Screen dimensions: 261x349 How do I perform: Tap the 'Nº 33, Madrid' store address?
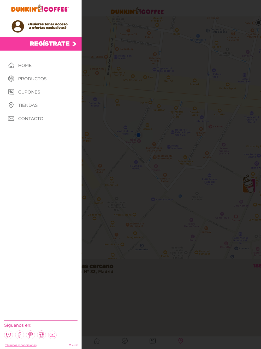click(x=99, y=272)
